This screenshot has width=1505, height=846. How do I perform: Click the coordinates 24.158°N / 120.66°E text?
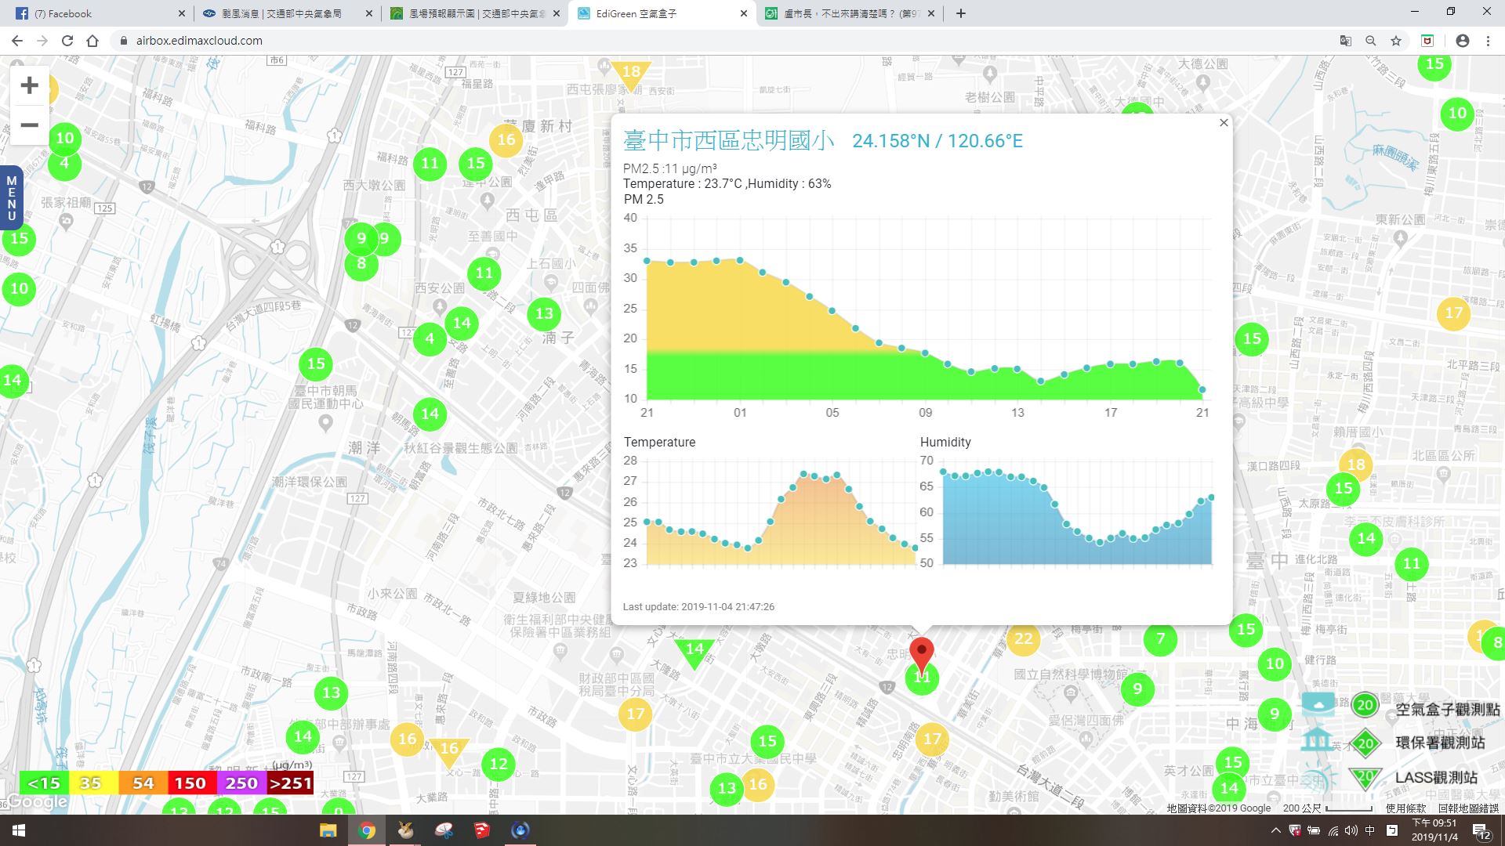937,141
